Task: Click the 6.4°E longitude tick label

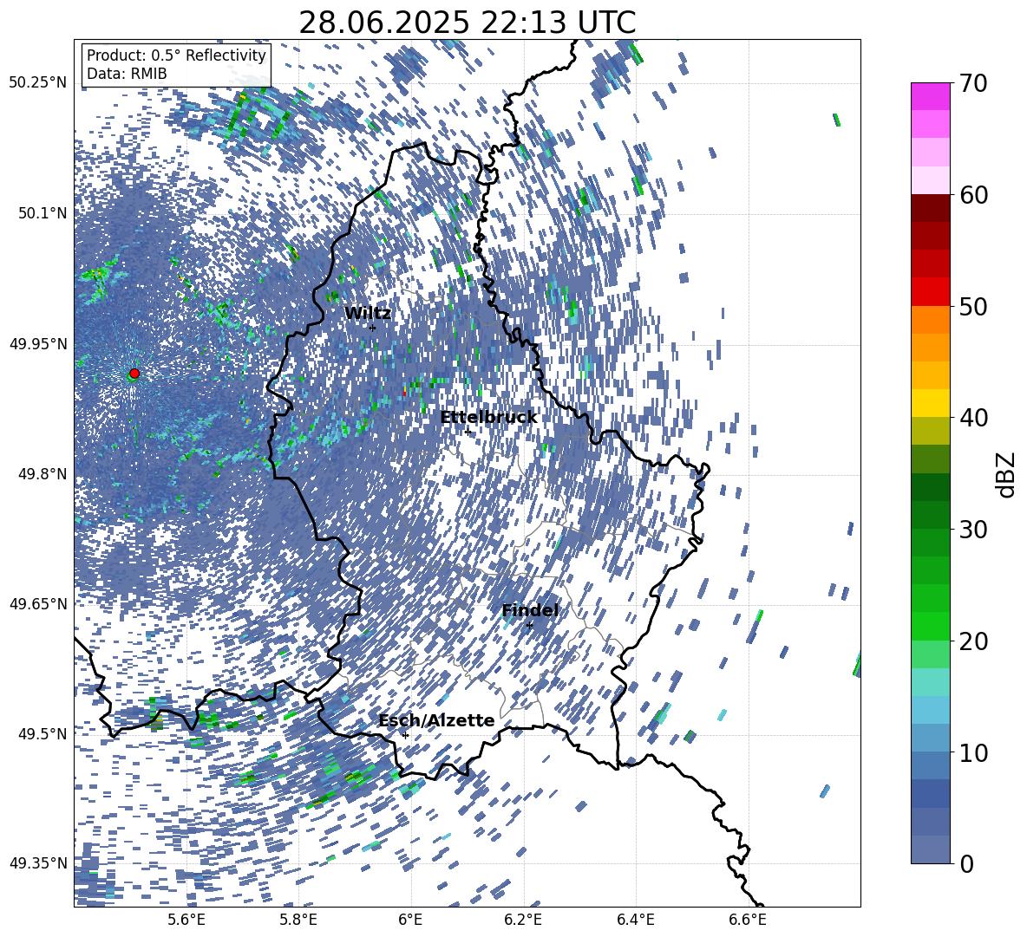Action: 636,920
